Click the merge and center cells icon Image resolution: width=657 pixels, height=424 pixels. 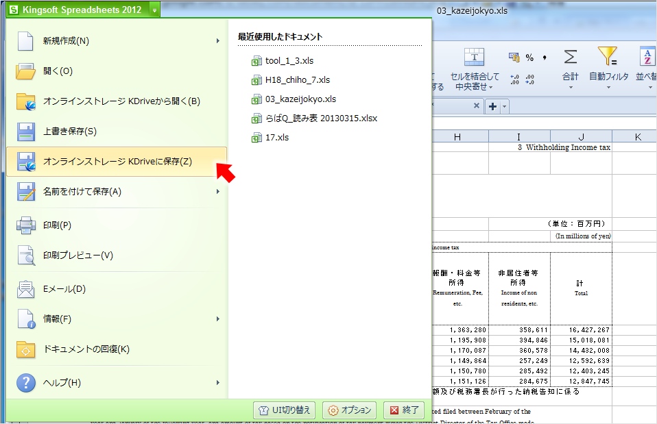tap(475, 58)
